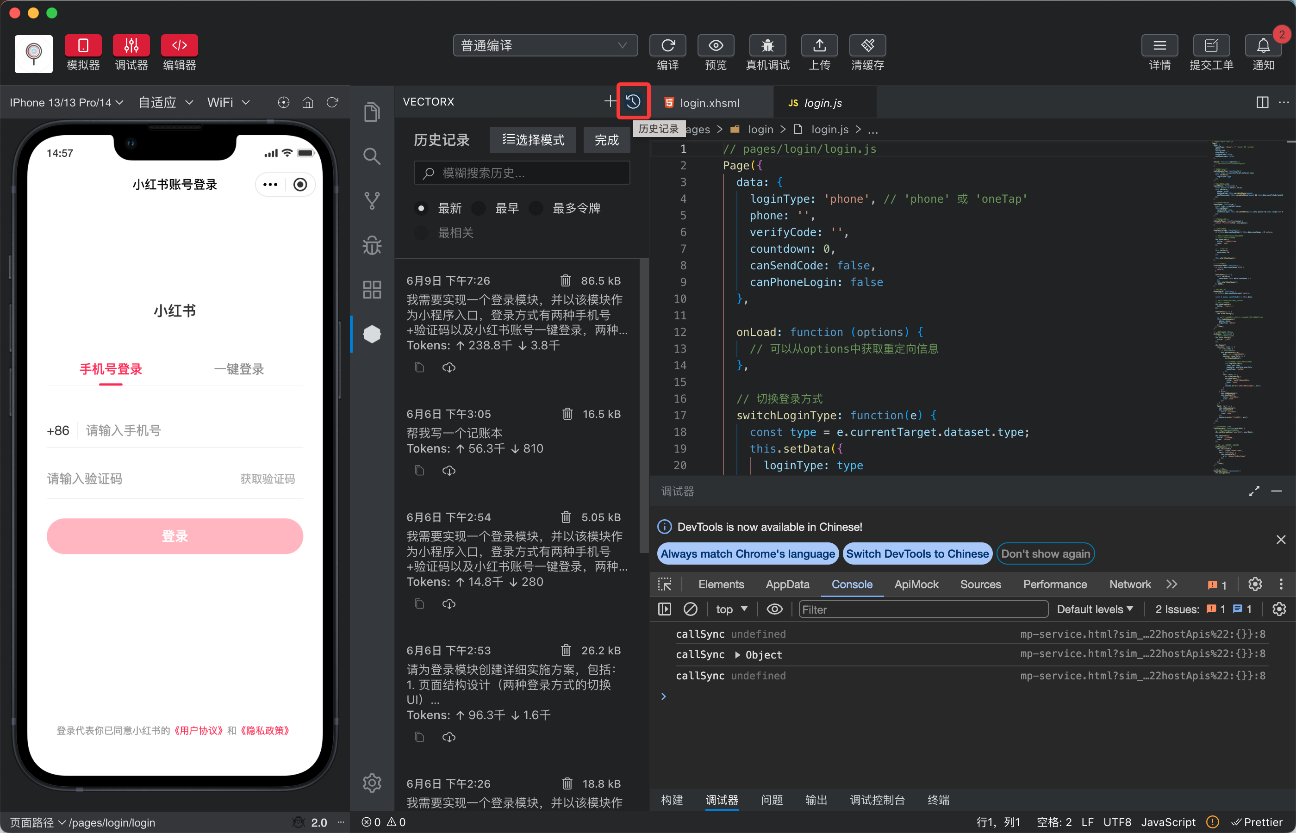This screenshot has height=833, width=1296.
Task: Click the 清缓存 clear cache icon
Action: (x=867, y=45)
